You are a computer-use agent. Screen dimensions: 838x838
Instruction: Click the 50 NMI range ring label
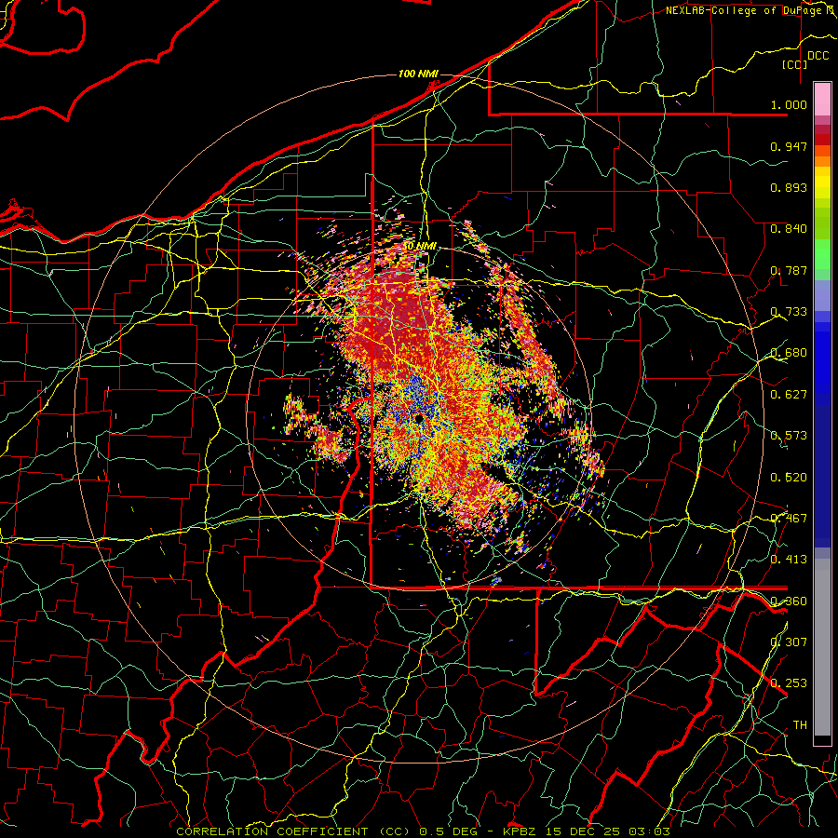(419, 247)
